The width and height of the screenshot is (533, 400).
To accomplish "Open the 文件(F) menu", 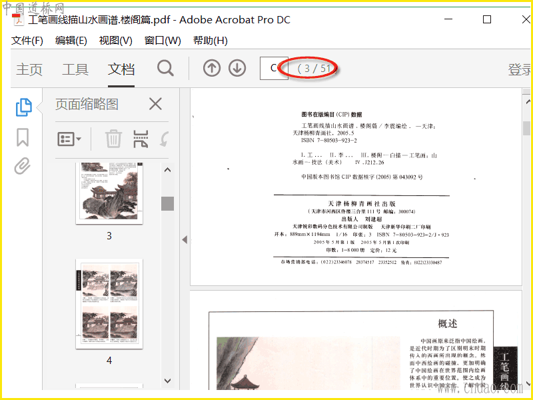I will point(27,41).
